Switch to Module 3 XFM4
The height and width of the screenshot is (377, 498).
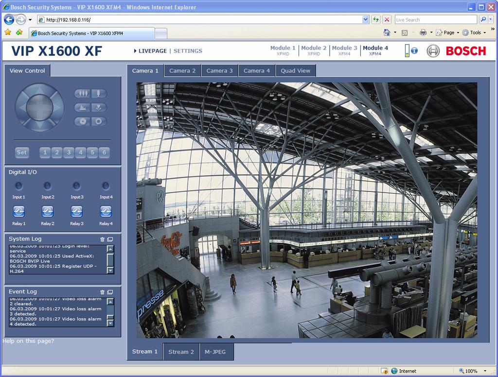point(345,51)
